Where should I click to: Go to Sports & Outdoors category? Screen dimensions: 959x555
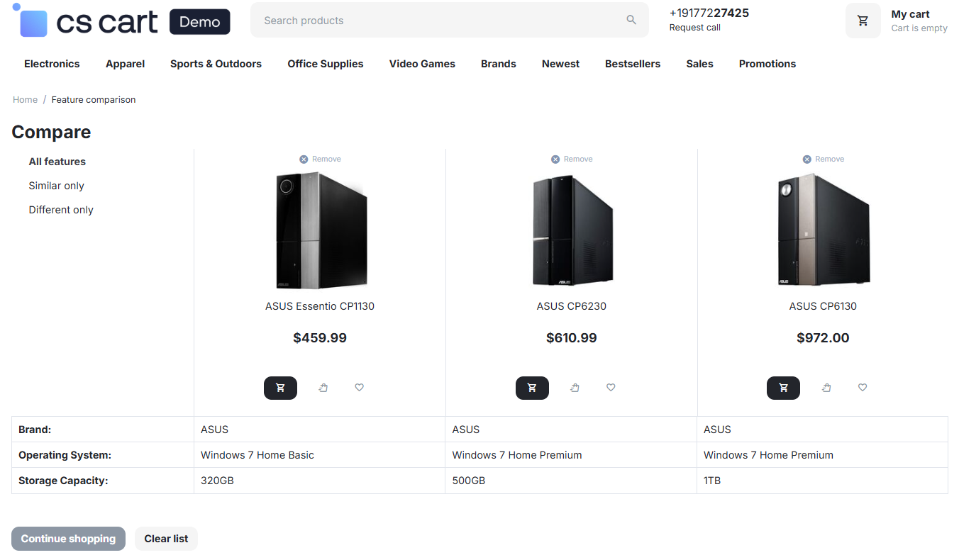[x=216, y=64]
